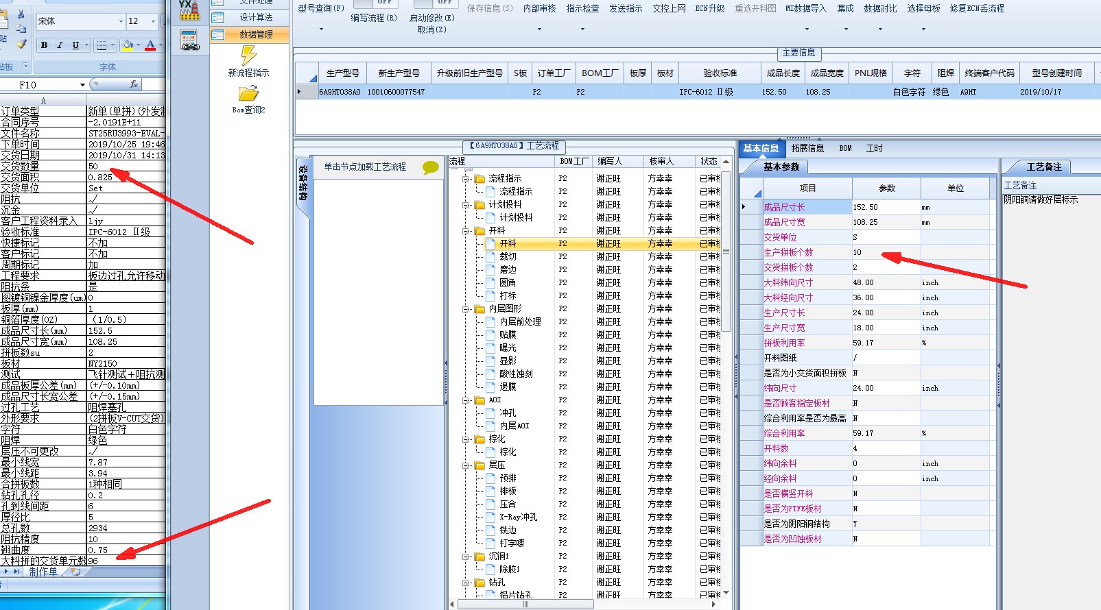Open the fill color dropdown arrow

pyautogui.click(x=139, y=45)
